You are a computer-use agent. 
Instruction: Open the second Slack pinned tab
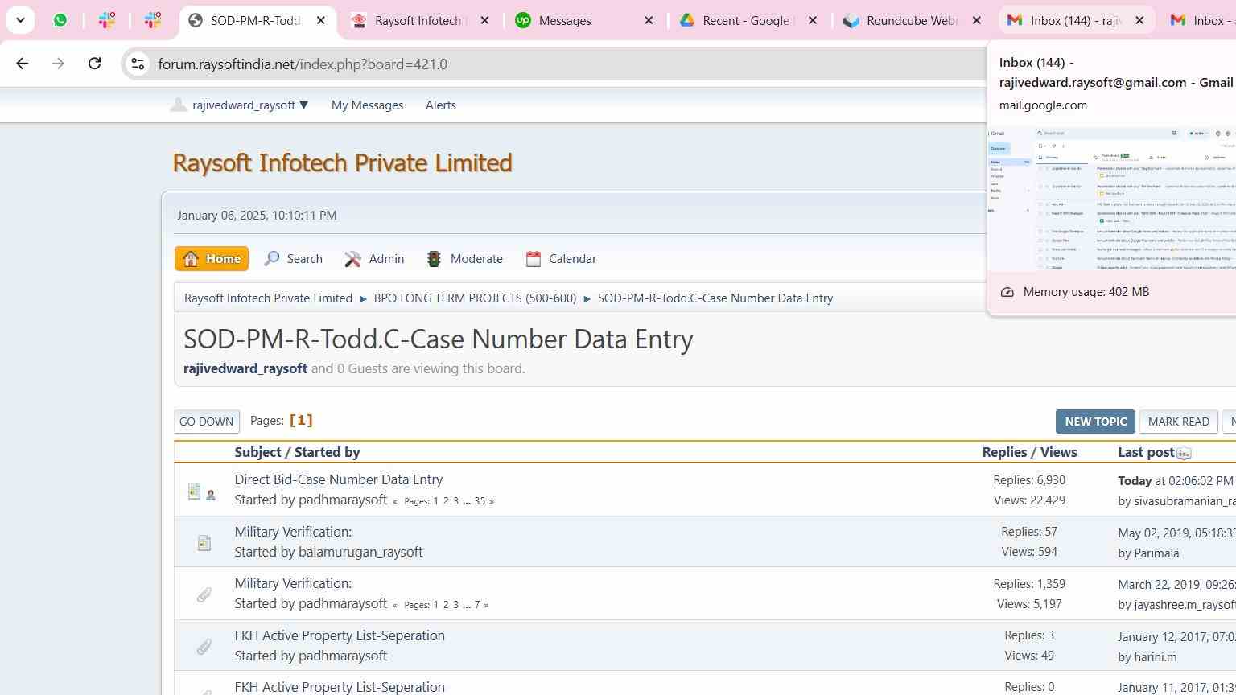153,20
